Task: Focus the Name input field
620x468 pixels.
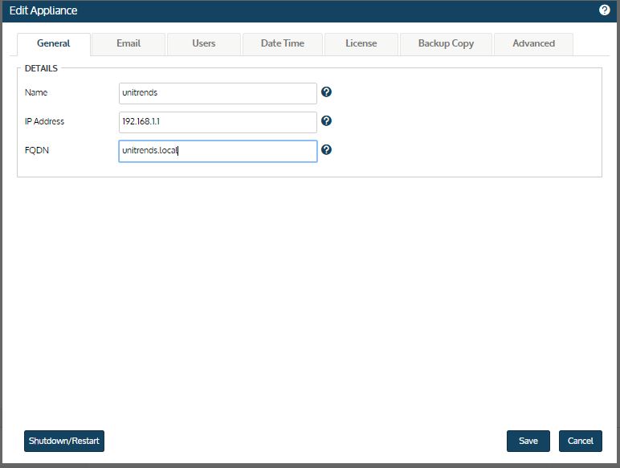Action: [218, 93]
